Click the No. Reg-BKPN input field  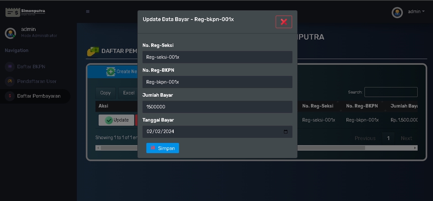(217, 82)
